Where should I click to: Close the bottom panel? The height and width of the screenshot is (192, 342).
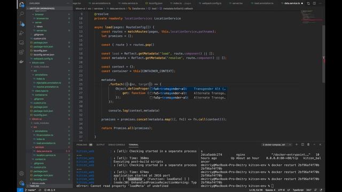click(320, 145)
